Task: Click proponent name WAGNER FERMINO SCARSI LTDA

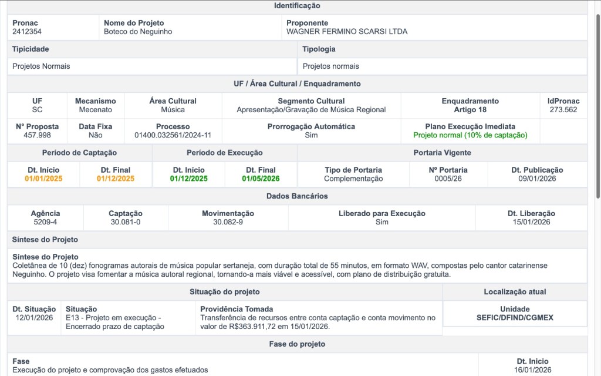Action: 346,32
